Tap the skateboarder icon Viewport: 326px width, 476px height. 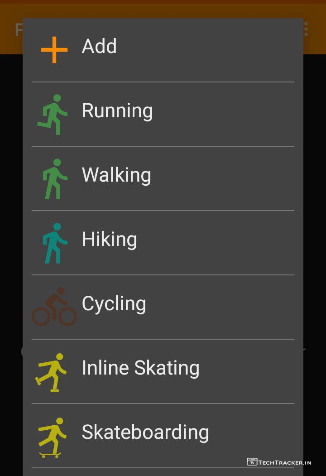[52, 437]
